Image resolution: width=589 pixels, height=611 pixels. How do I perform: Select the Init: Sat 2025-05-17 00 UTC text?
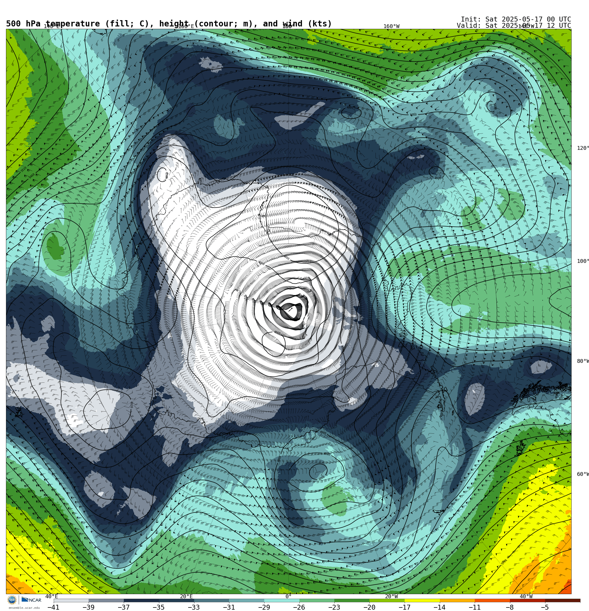[x=516, y=19]
